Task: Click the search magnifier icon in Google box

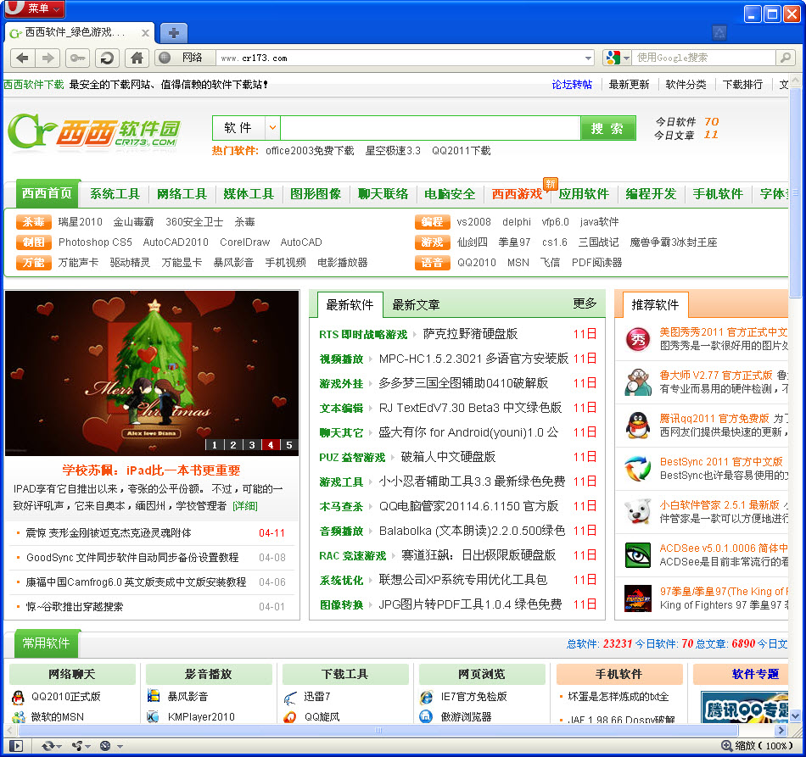Action: (786, 58)
